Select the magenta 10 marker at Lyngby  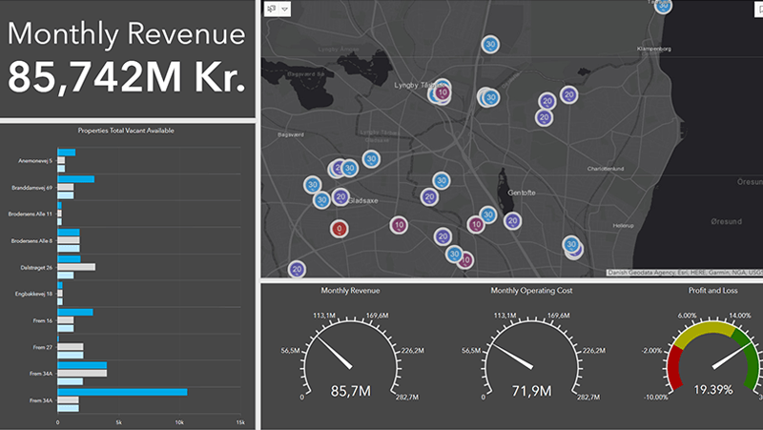pos(443,93)
